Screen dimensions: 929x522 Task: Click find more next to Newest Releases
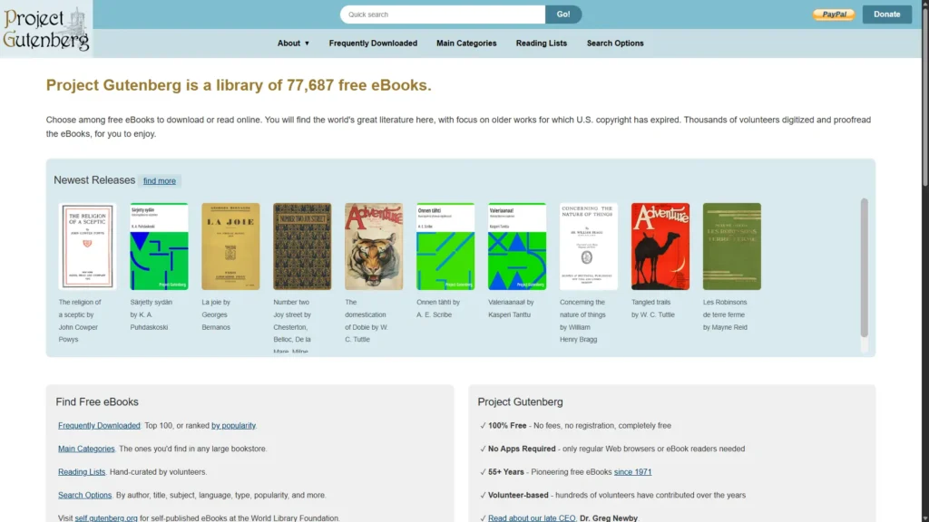pyautogui.click(x=160, y=181)
